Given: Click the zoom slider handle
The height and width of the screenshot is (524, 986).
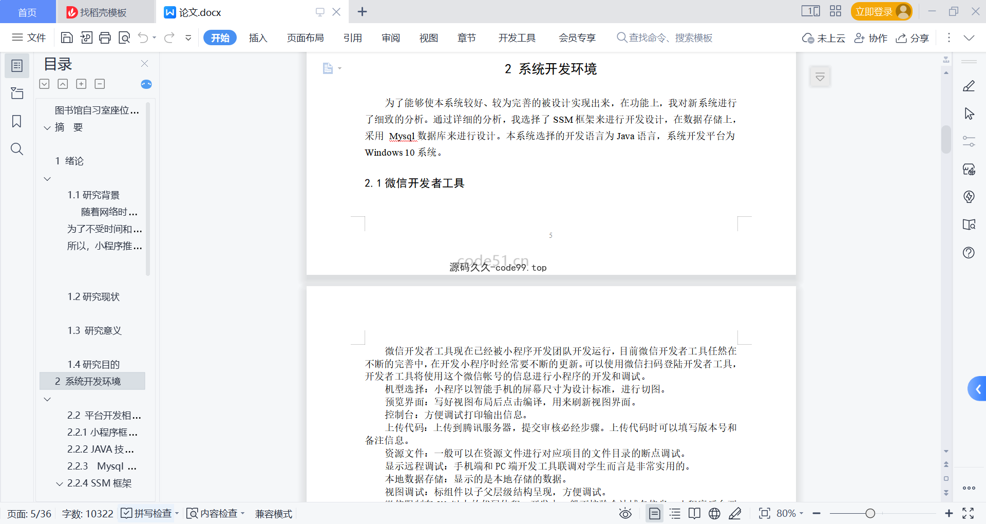Looking at the screenshot, I should pos(870,513).
